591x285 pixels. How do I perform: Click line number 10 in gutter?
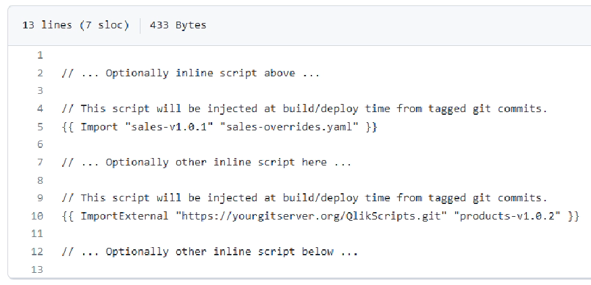[x=37, y=216]
